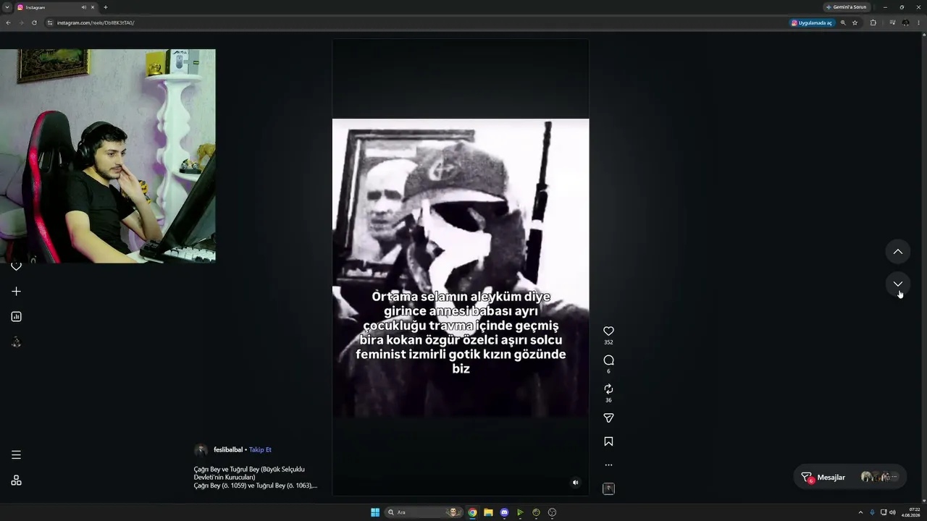
Task: Like the reel with the heart icon
Action: point(608,331)
